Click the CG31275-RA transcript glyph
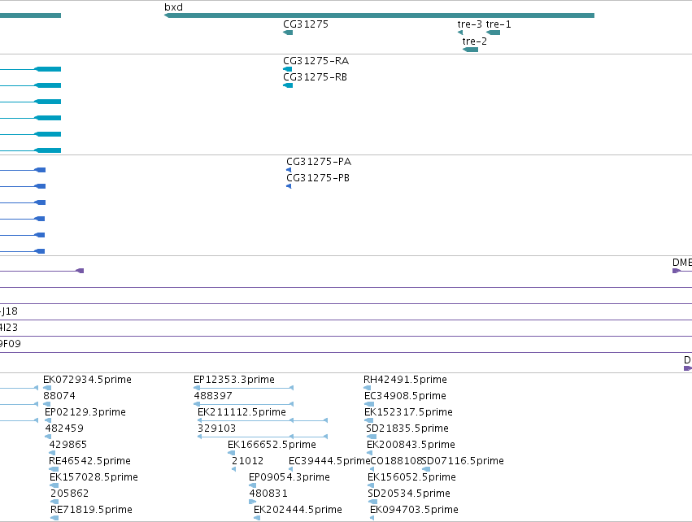The height and width of the screenshot is (522, 692). (287, 69)
